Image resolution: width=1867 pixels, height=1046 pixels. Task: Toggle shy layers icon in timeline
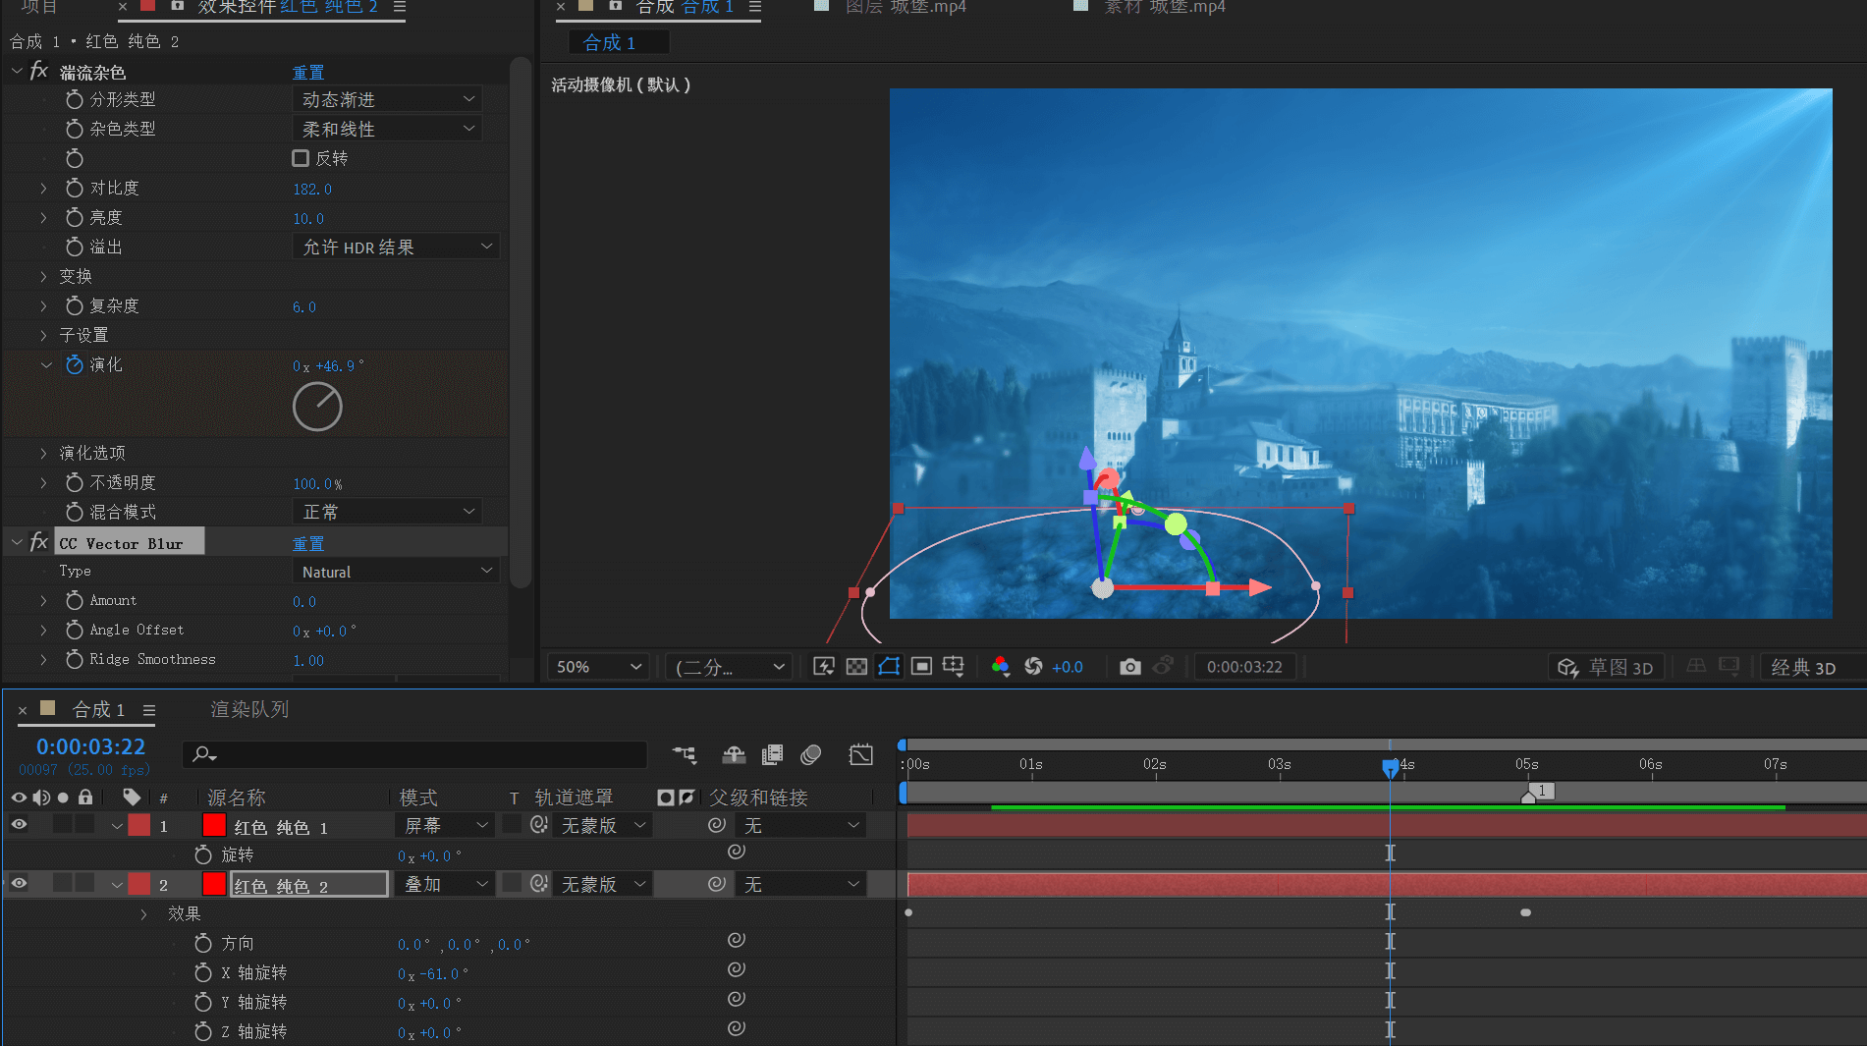tap(734, 754)
